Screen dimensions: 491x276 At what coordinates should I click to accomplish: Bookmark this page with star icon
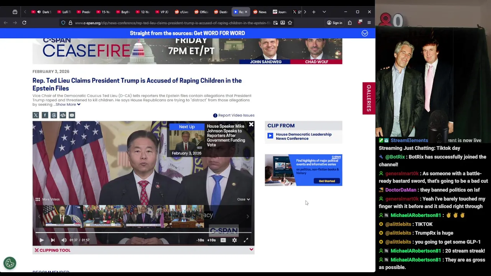pos(290,23)
